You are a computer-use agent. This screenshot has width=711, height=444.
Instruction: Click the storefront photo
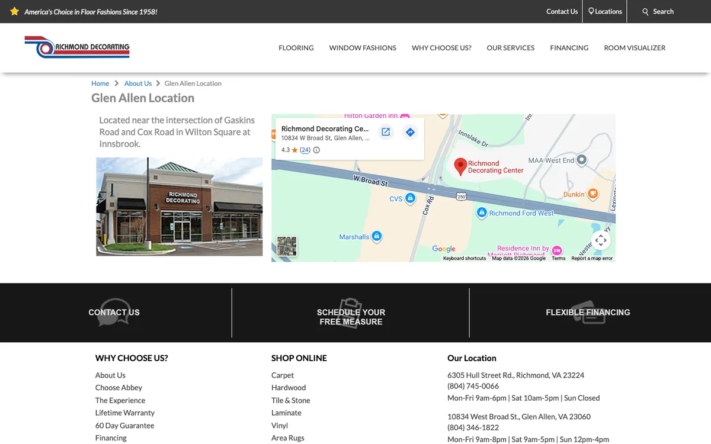[x=180, y=207]
